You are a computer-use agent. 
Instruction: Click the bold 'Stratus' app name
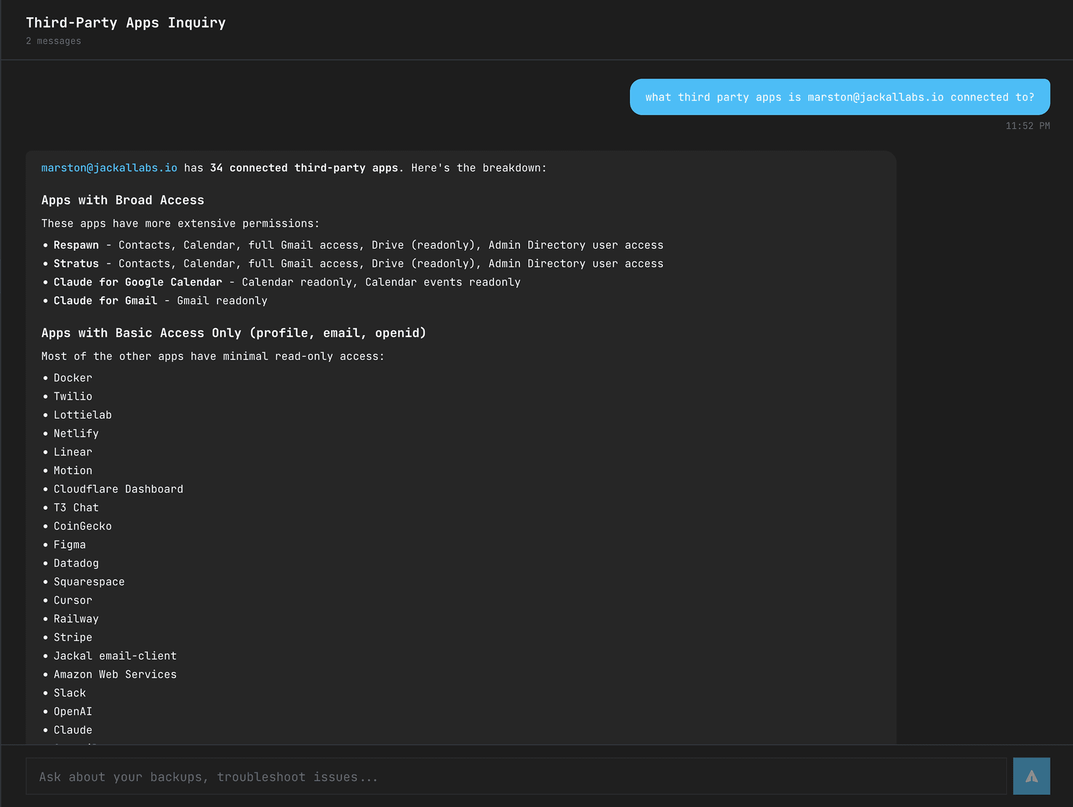click(x=76, y=264)
